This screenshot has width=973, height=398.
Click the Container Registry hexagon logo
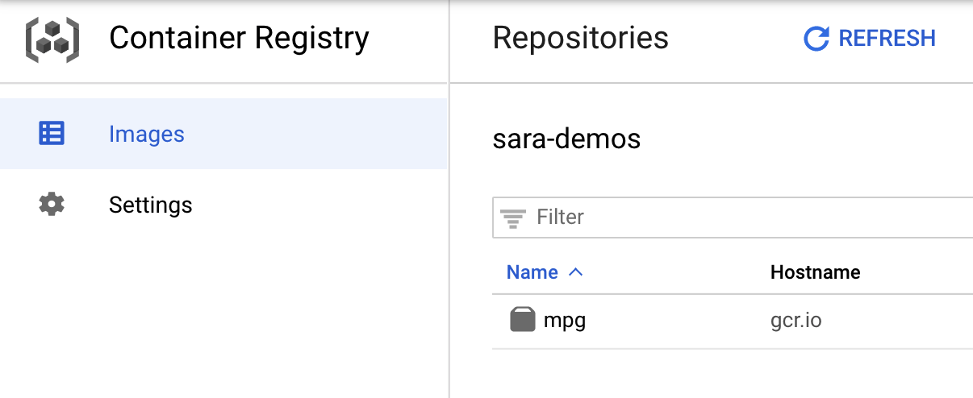[52, 39]
